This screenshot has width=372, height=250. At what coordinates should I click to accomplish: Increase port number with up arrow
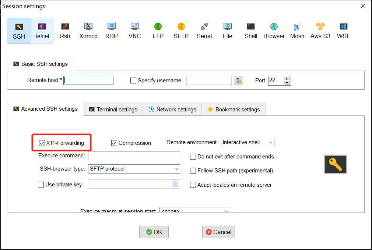pos(287,78)
